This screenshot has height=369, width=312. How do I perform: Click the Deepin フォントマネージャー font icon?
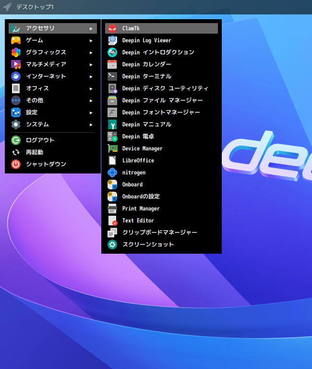point(112,112)
